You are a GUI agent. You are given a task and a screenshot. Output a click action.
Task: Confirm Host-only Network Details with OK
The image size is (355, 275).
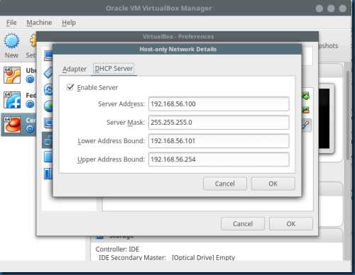click(x=273, y=184)
